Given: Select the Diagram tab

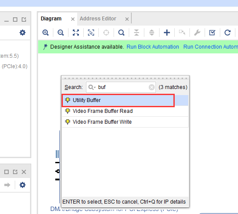Looking at the screenshot, I should coord(51,19).
